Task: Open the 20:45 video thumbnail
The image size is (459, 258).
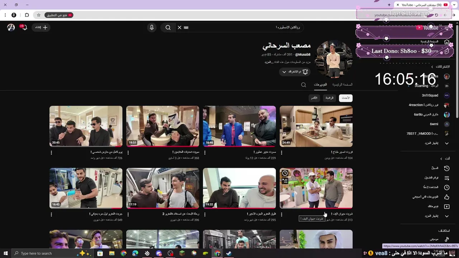Action: click(86, 126)
